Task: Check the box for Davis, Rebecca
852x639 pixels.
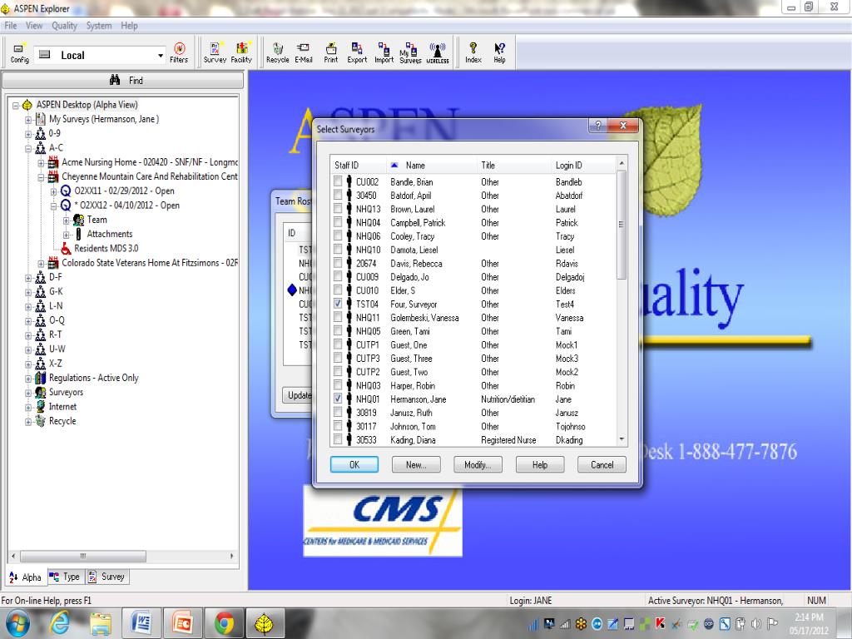Action: coord(338,263)
